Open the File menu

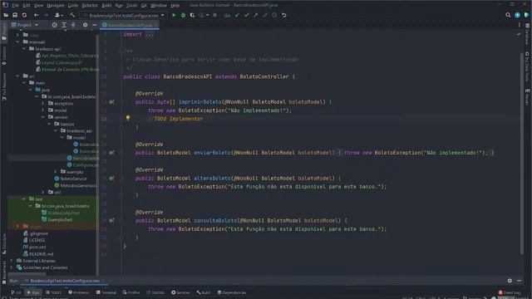click(15, 6)
